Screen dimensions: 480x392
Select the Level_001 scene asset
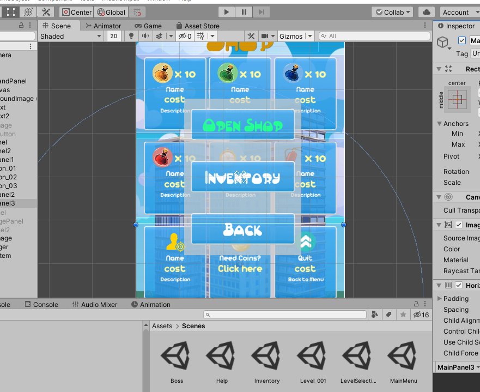tap(313, 361)
